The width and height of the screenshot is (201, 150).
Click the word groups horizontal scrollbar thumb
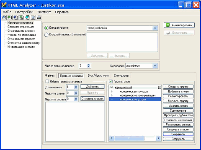pyautogui.click(x=129, y=138)
